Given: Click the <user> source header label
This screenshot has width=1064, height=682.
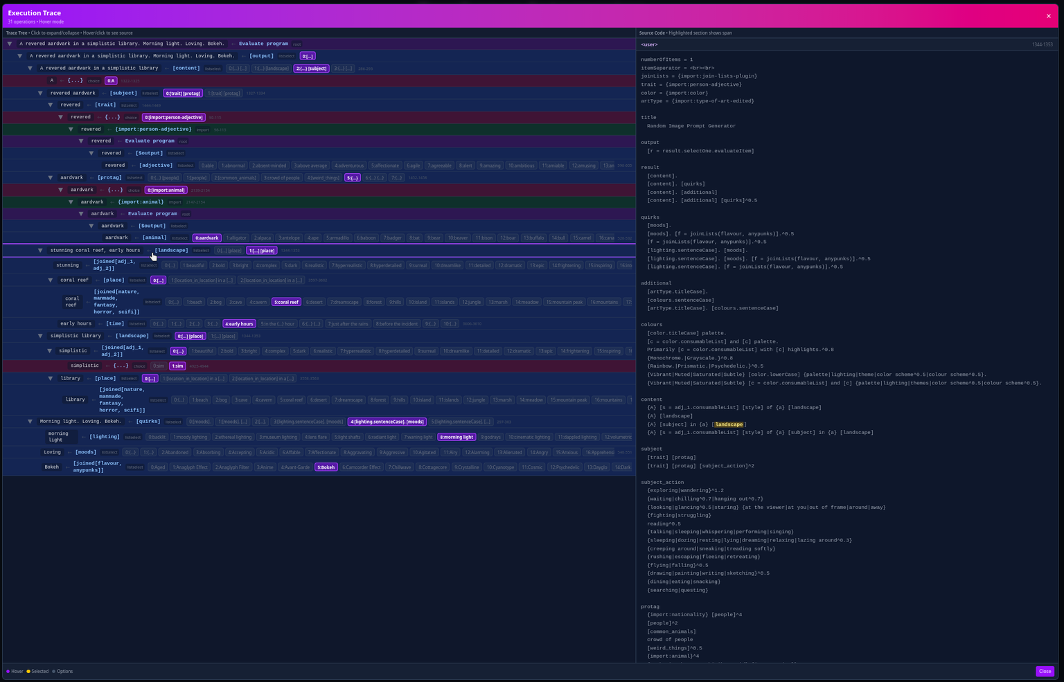Looking at the screenshot, I should click(x=649, y=45).
